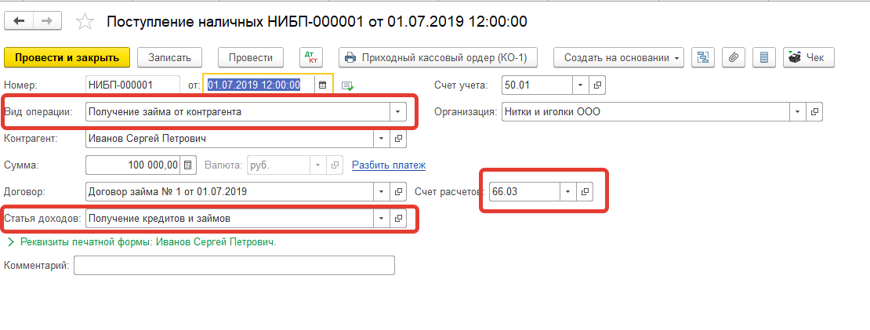Expand Договор dropdown arrow

click(x=382, y=192)
